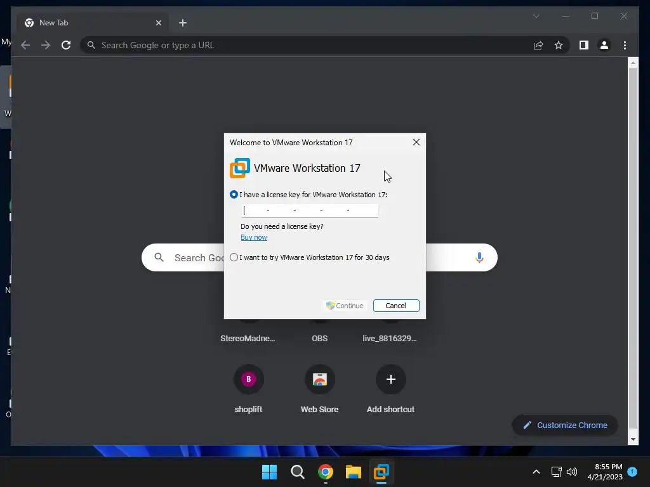650x487 pixels.
Task: Open the Buy now link
Action: coord(254,237)
